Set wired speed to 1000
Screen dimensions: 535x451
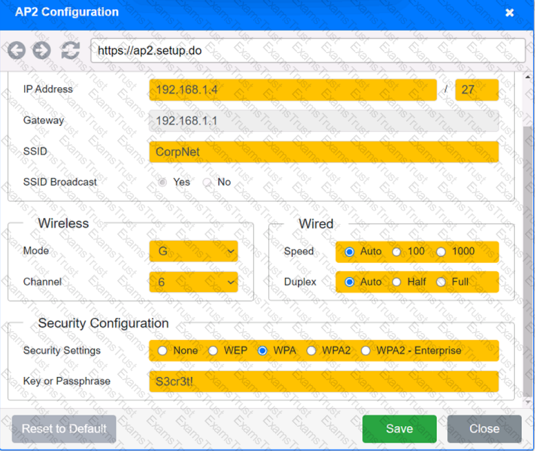[441, 252]
